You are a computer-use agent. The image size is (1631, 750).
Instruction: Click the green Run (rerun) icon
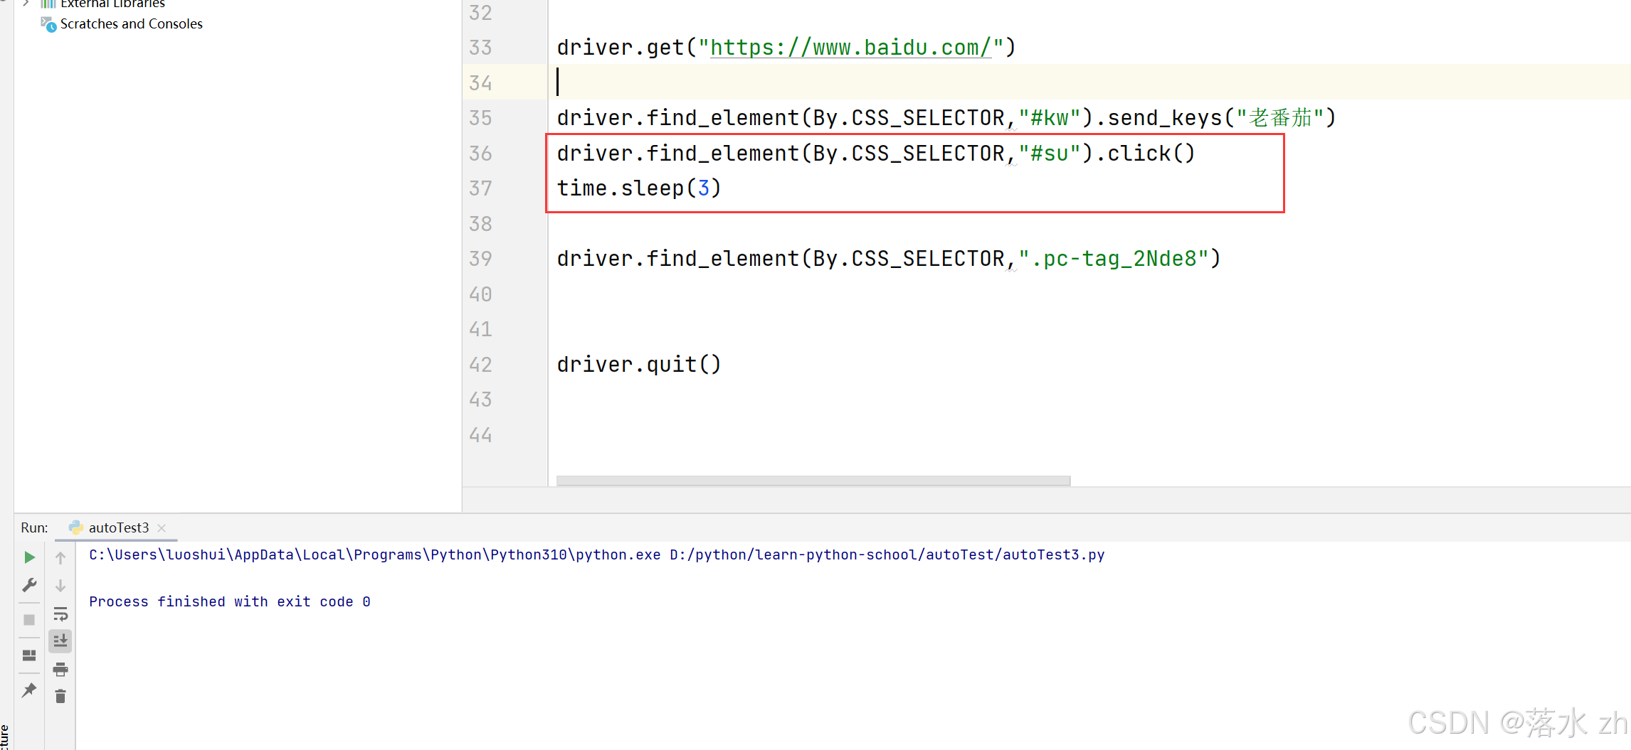(x=29, y=557)
